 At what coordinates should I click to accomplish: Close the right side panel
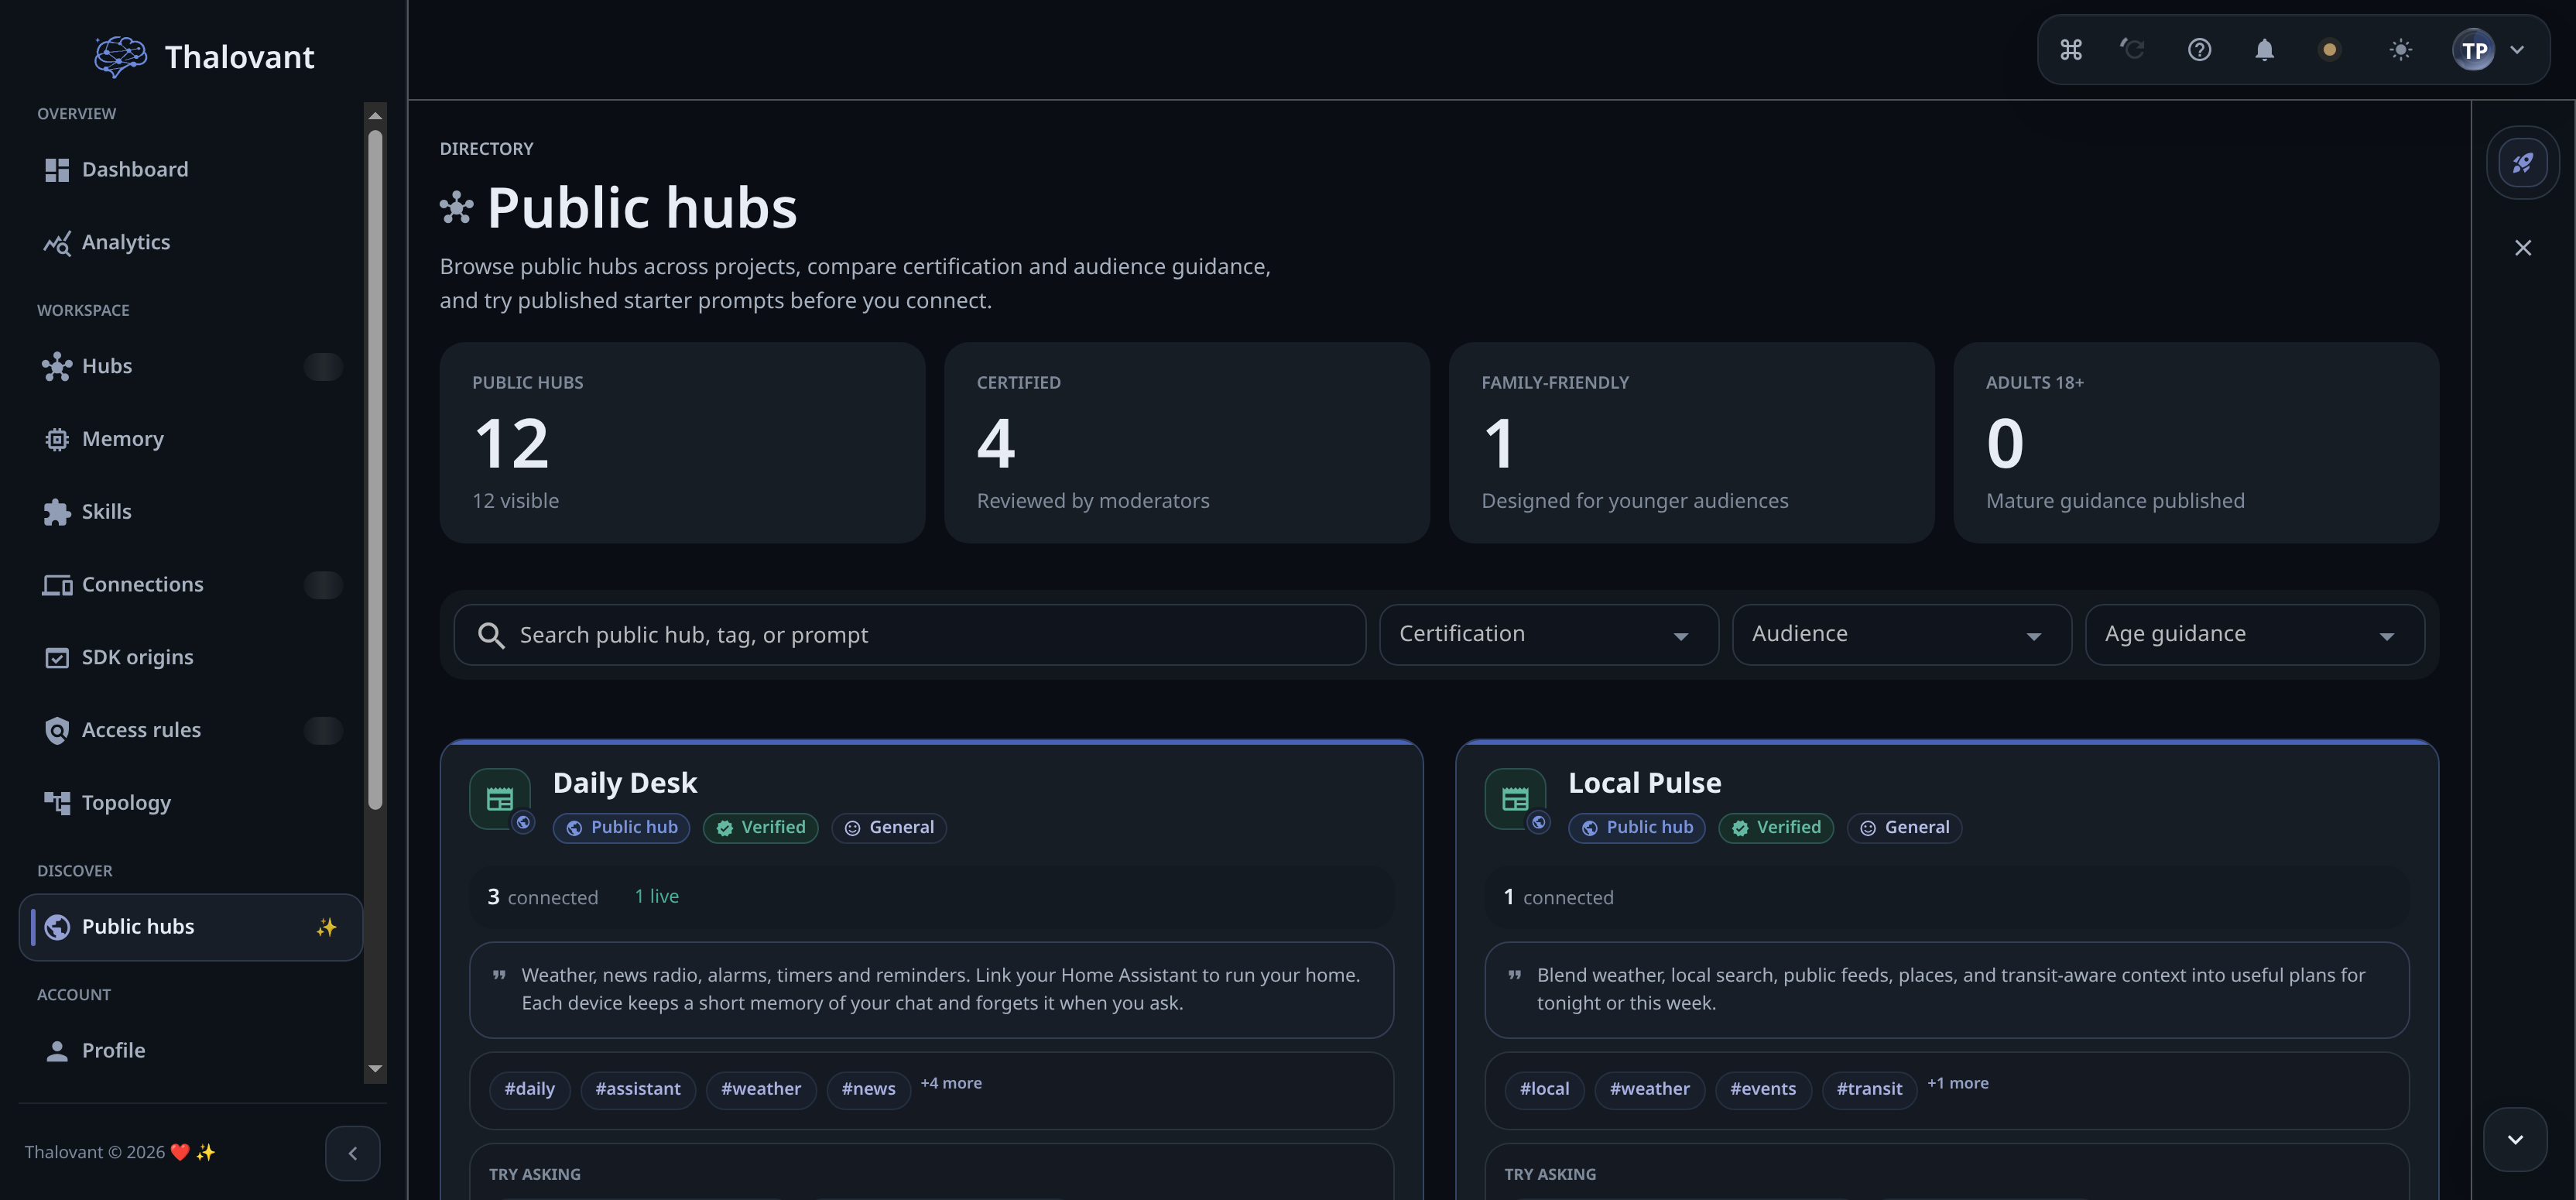tap(2523, 248)
